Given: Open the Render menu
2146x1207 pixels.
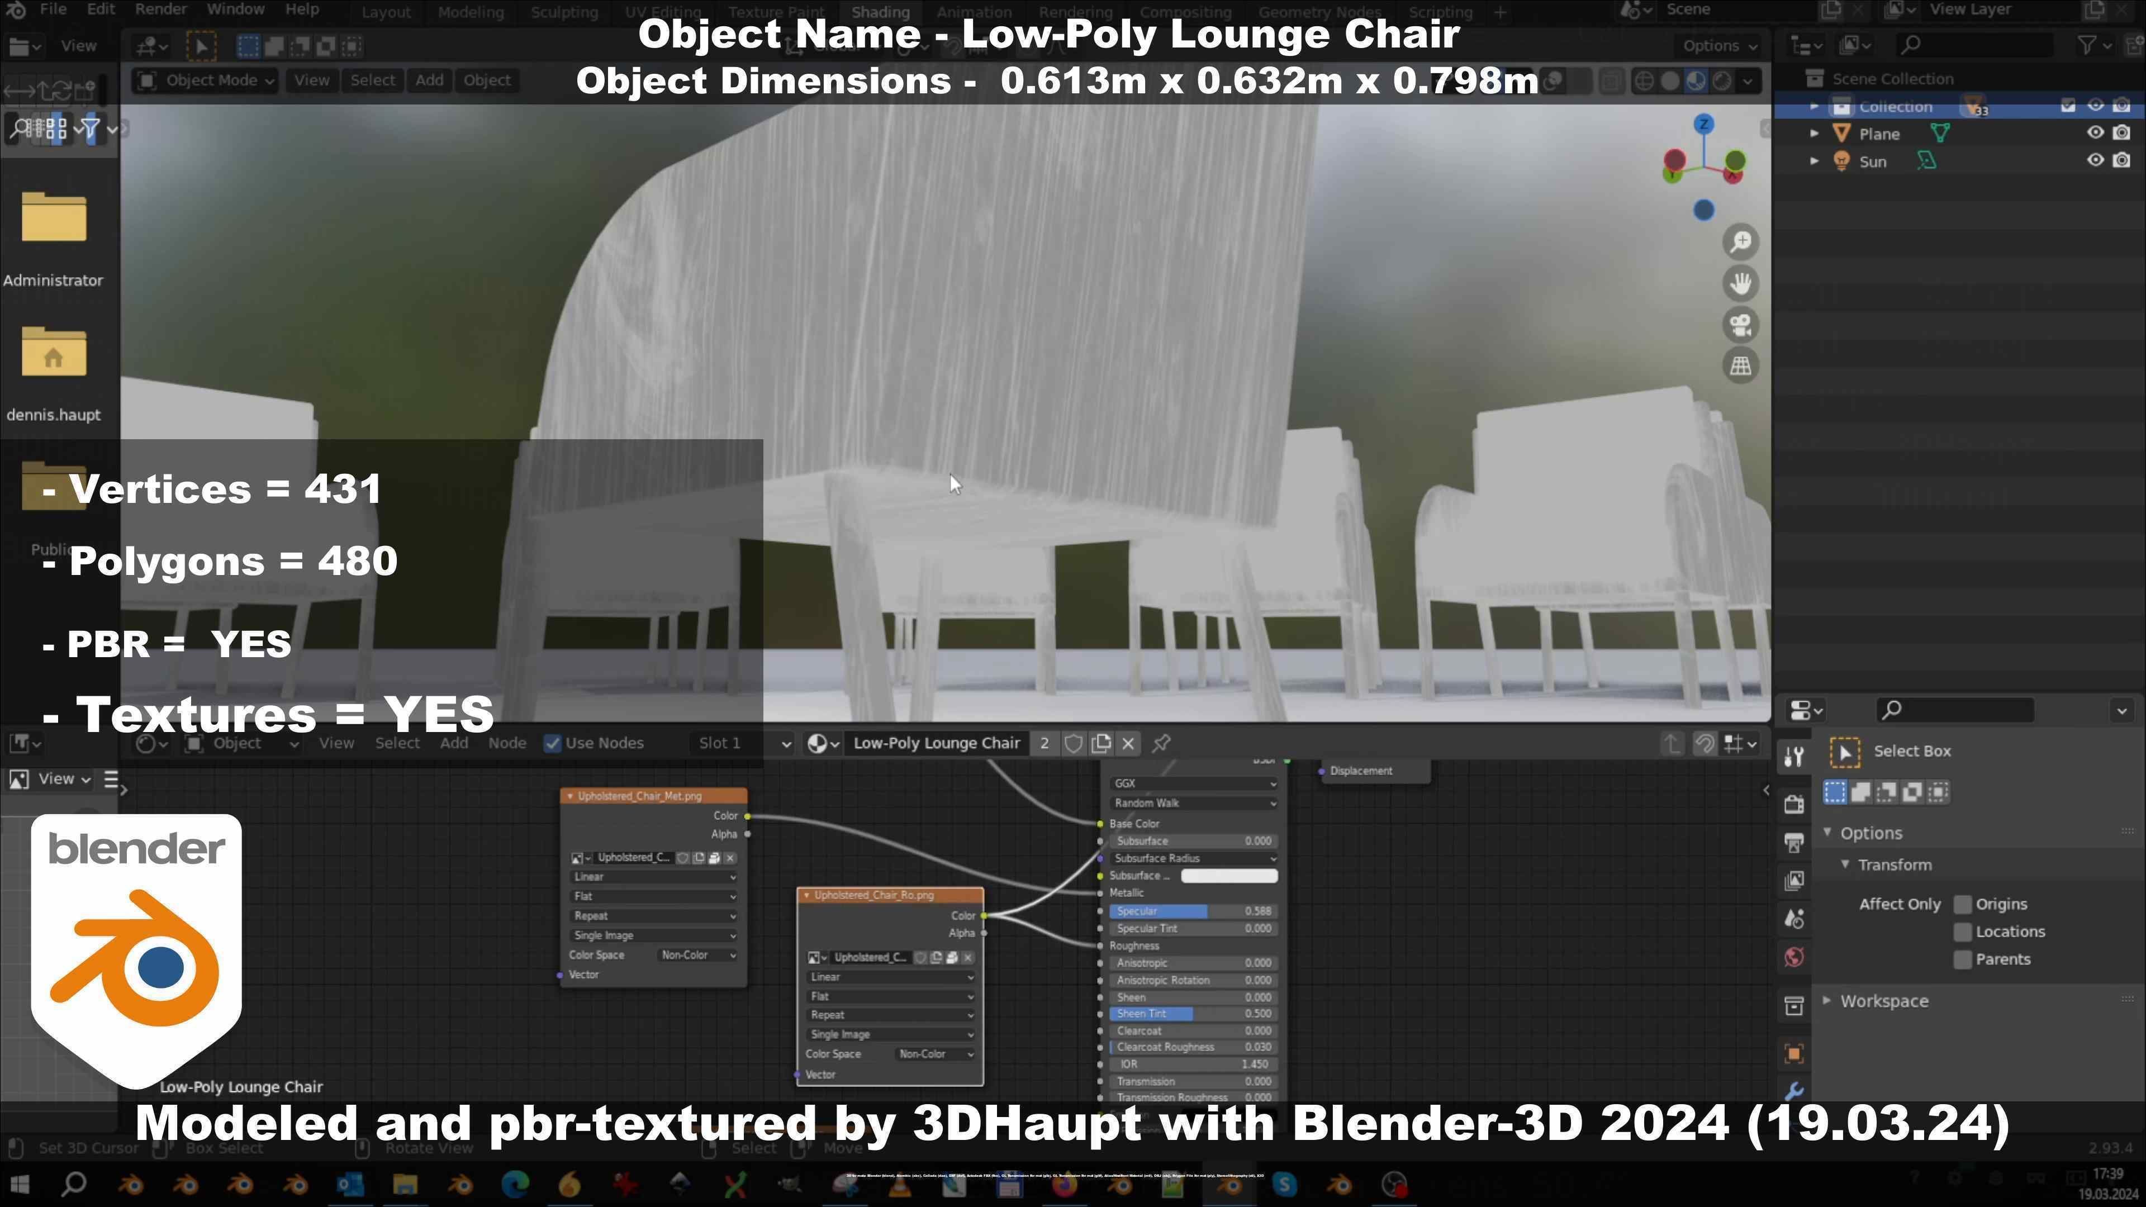Looking at the screenshot, I should tap(161, 9).
